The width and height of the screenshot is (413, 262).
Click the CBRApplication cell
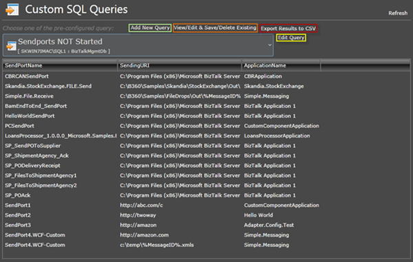[x=263, y=76]
